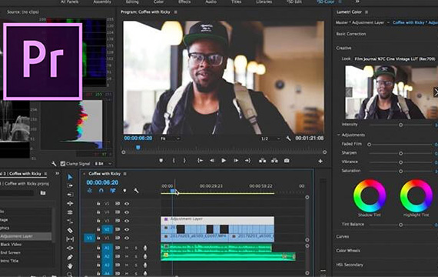The height and width of the screenshot is (277, 438).
Task: Go to In point
Action: click(200, 161)
